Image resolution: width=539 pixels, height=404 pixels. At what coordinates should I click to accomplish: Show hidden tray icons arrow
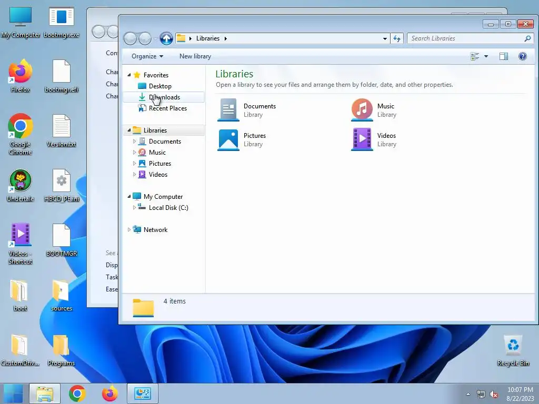pyautogui.click(x=468, y=394)
